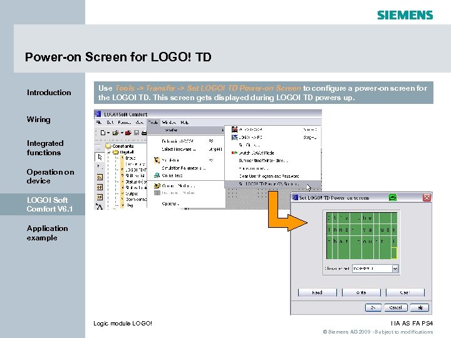Open the View menu
Image resolution: width=451 pixels, height=338 pixels.
click(x=140, y=123)
